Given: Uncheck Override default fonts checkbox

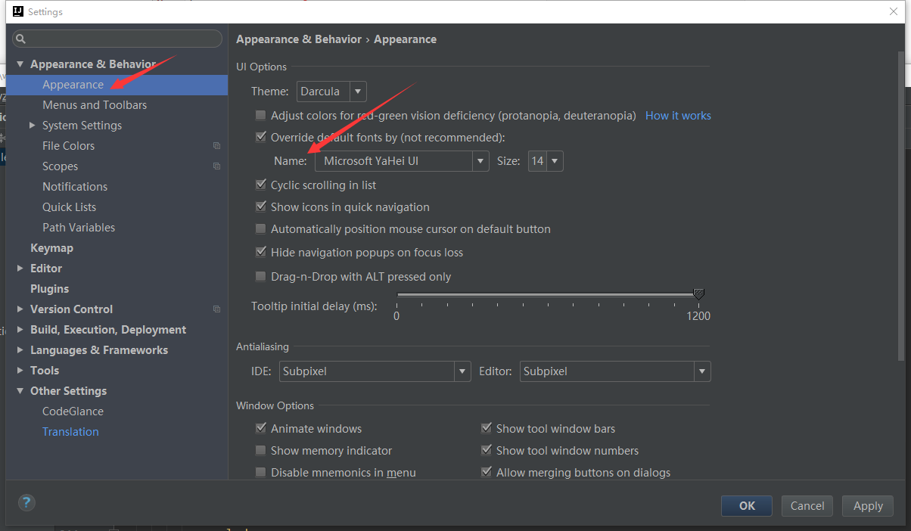Looking at the screenshot, I should pyautogui.click(x=261, y=138).
